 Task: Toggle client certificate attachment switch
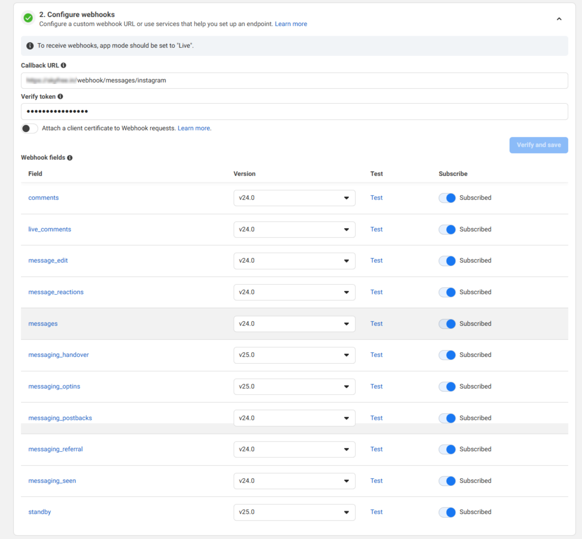[x=29, y=129]
